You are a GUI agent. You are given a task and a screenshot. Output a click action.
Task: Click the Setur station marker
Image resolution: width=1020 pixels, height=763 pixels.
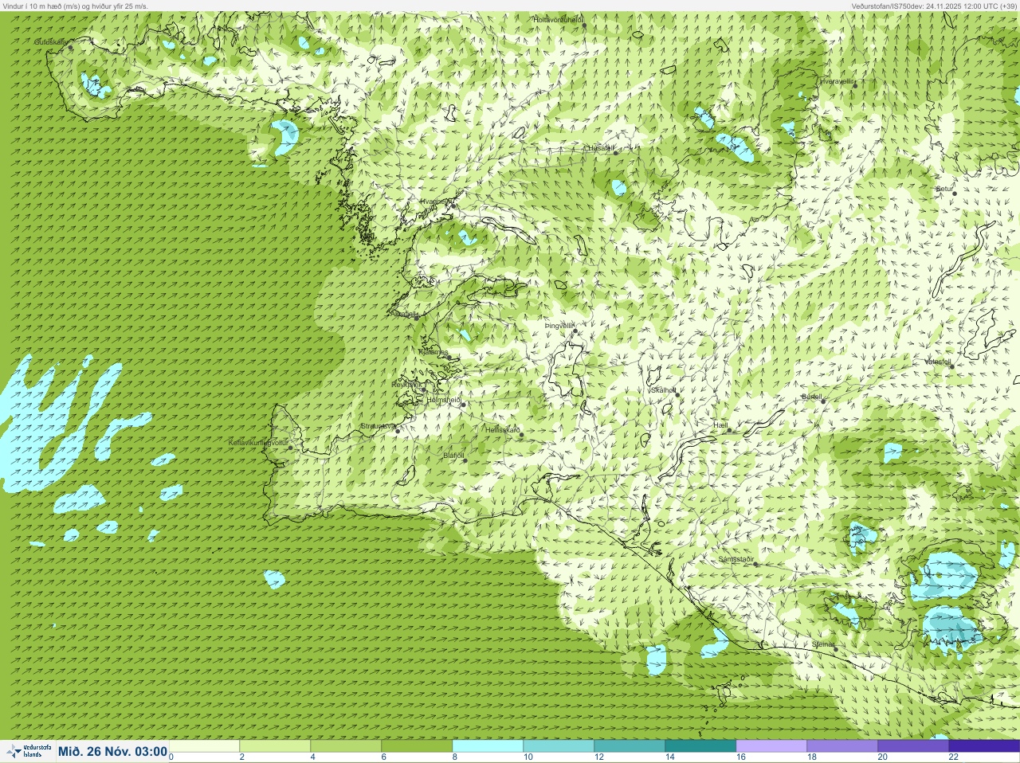[954, 194]
